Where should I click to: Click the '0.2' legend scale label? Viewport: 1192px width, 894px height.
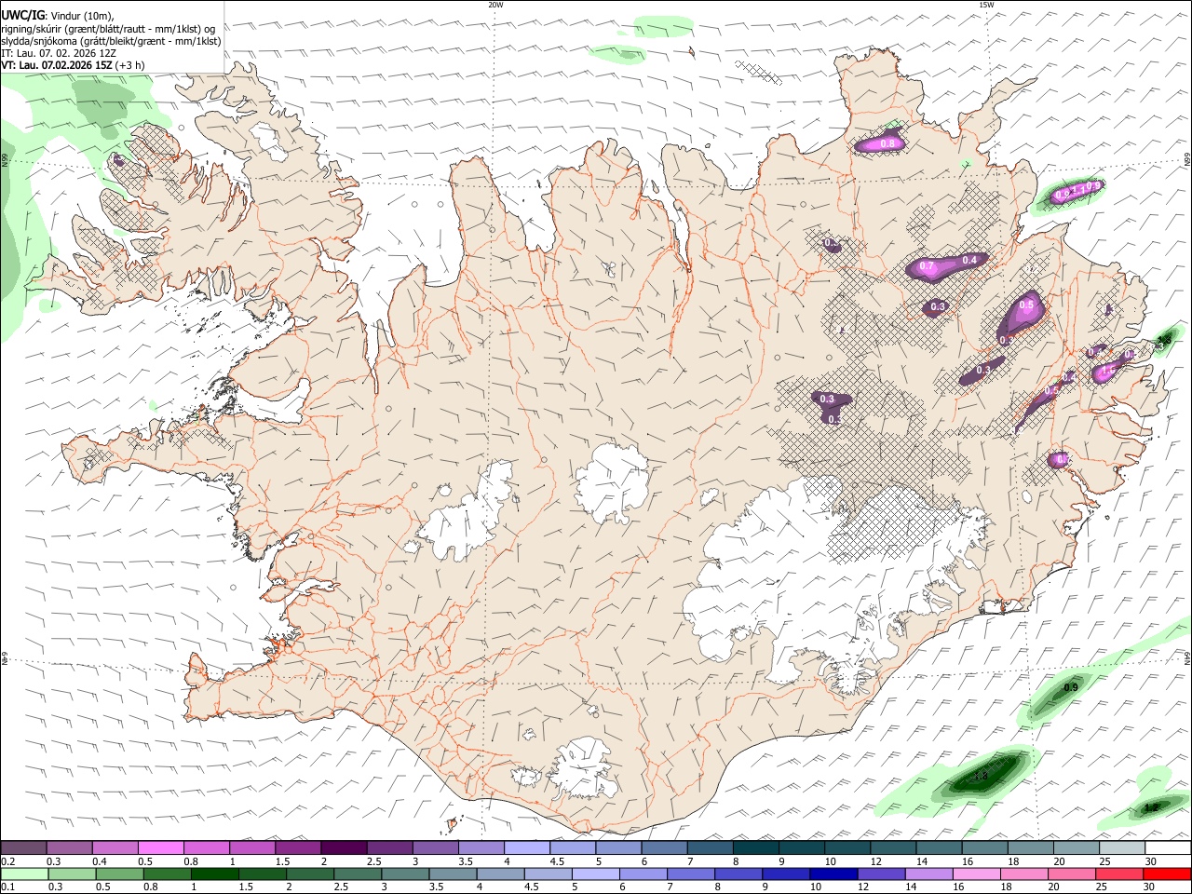[x=8, y=861]
